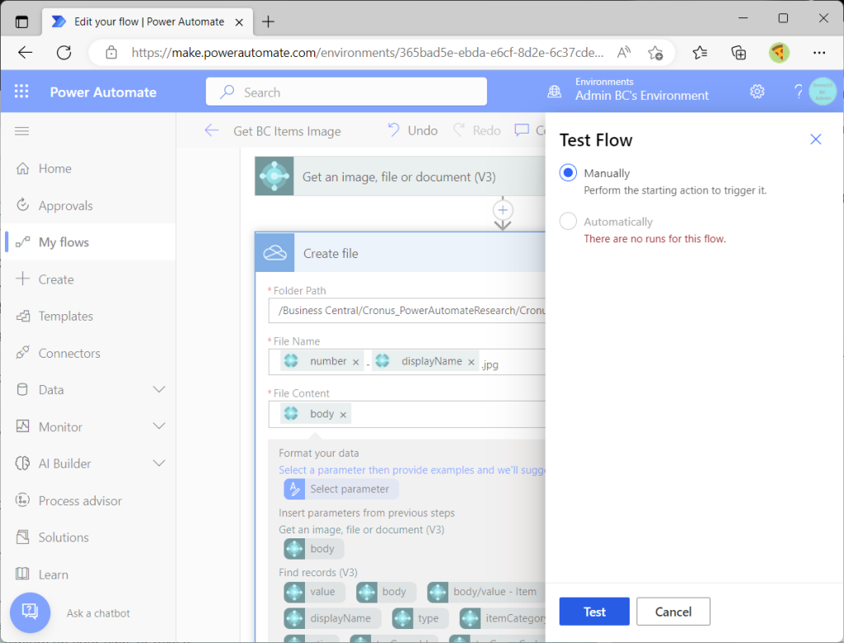Open Help question mark icon
The height and width of the screenshot is (643, 844).
coord(798,92)
